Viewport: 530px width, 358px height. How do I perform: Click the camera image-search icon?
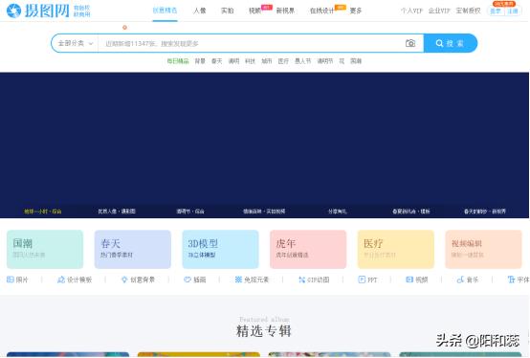point(410,43)
